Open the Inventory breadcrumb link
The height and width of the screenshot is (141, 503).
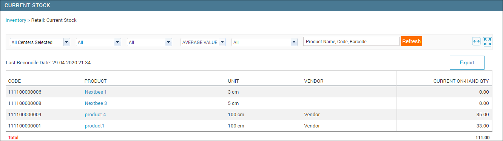[16, 20]
